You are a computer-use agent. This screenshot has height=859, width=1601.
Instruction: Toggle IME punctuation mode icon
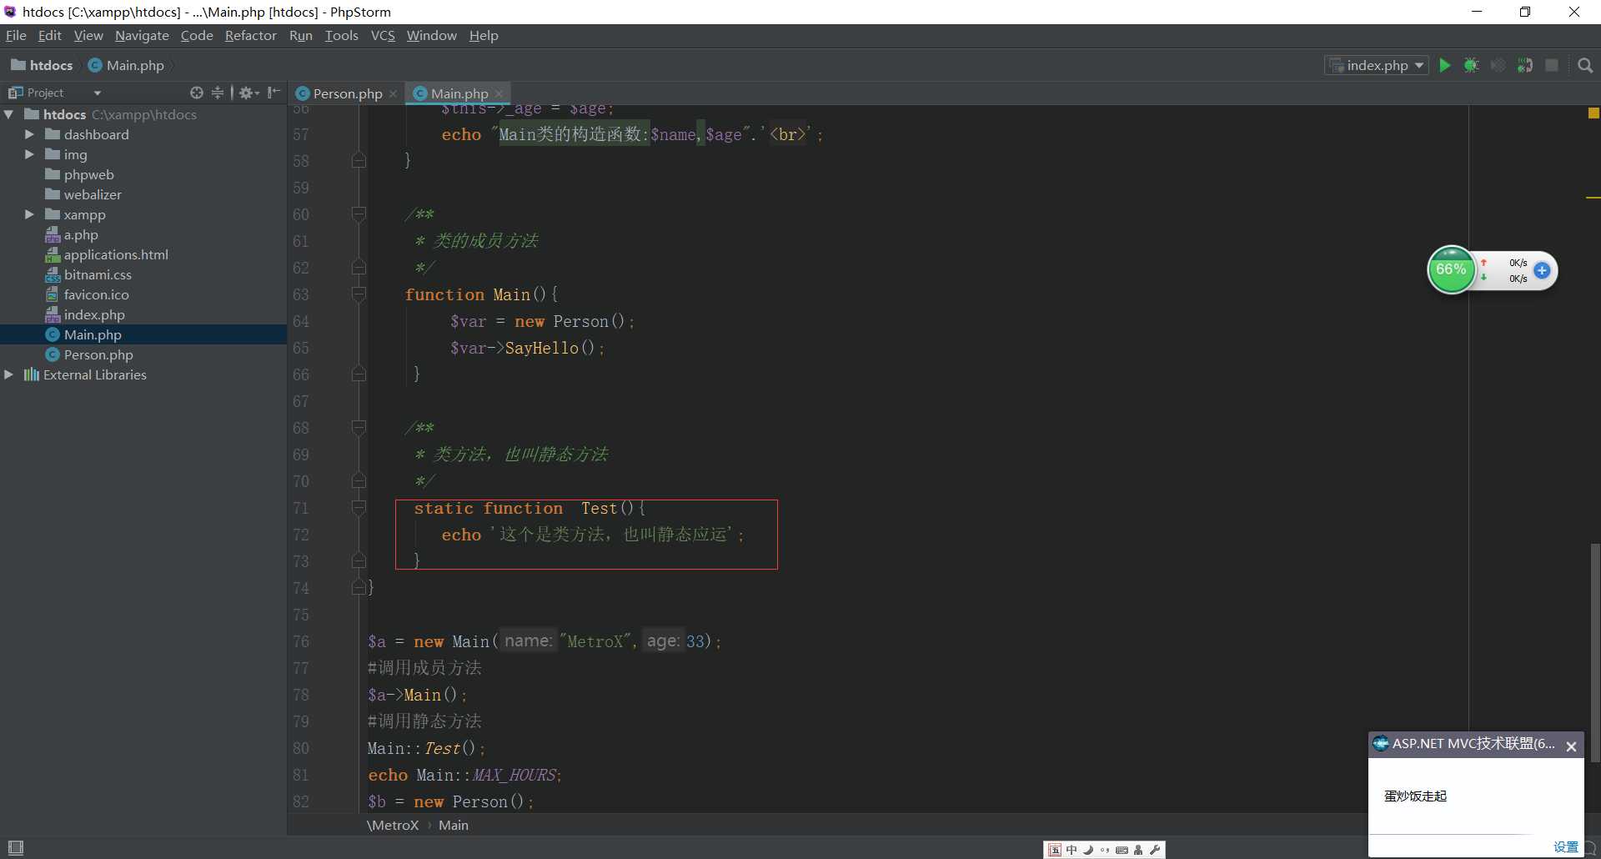[1105, 850]
